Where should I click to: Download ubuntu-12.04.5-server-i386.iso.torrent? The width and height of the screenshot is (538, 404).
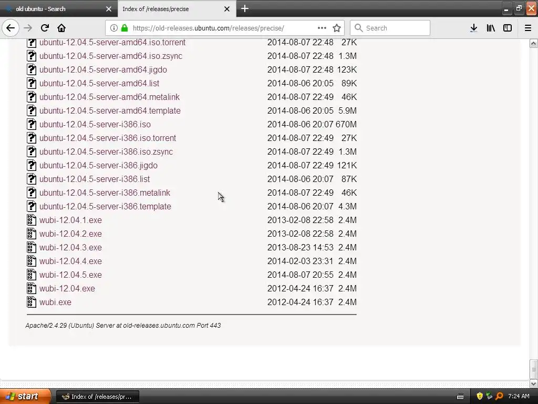pyautogui.click(x=107, y=138)
